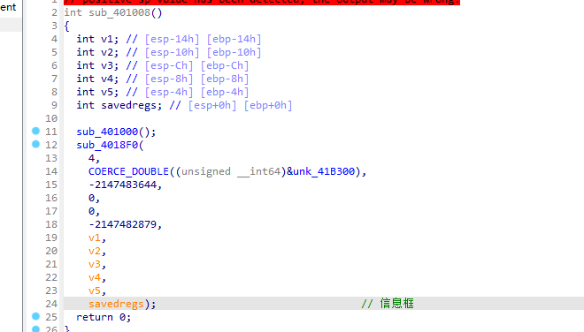This screenshot has height=332, width=584.
Task: Click the red positive sp warning comment
Action: click(262, 2)
